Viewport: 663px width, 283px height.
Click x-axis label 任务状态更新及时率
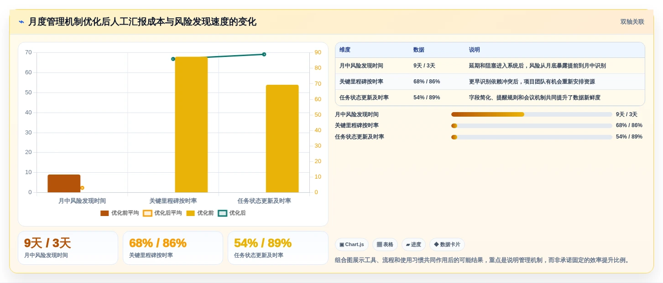click(x=264, y=201)
